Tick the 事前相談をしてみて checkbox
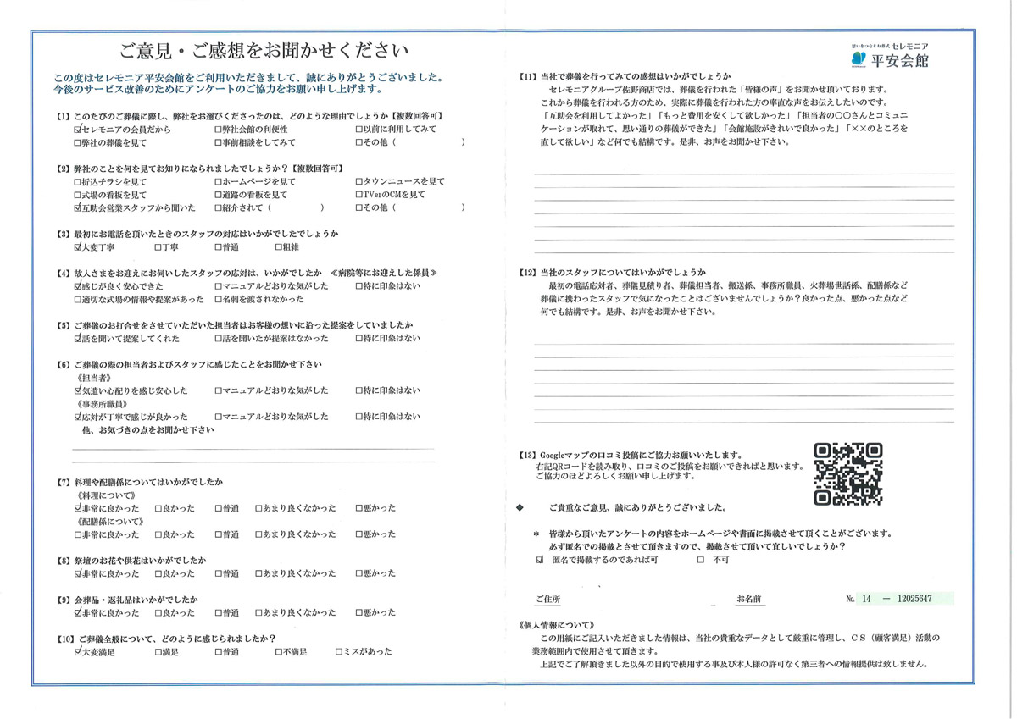Viewport: 1017px width, 719px height. (x=219, y=144)
